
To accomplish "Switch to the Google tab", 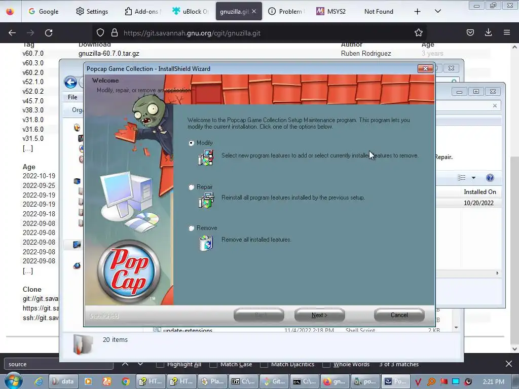I will coord(44,11).
